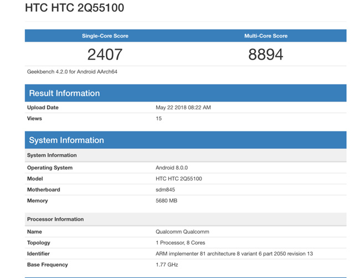Screen dimensions: 360x278
Task: Select the Motherboard label
Action: 44,190
